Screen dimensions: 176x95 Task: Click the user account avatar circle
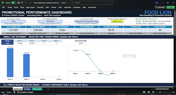click(x=157, y=3)
